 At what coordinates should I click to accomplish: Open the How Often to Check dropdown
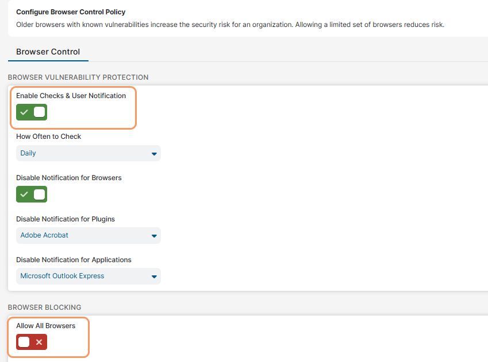88,153
